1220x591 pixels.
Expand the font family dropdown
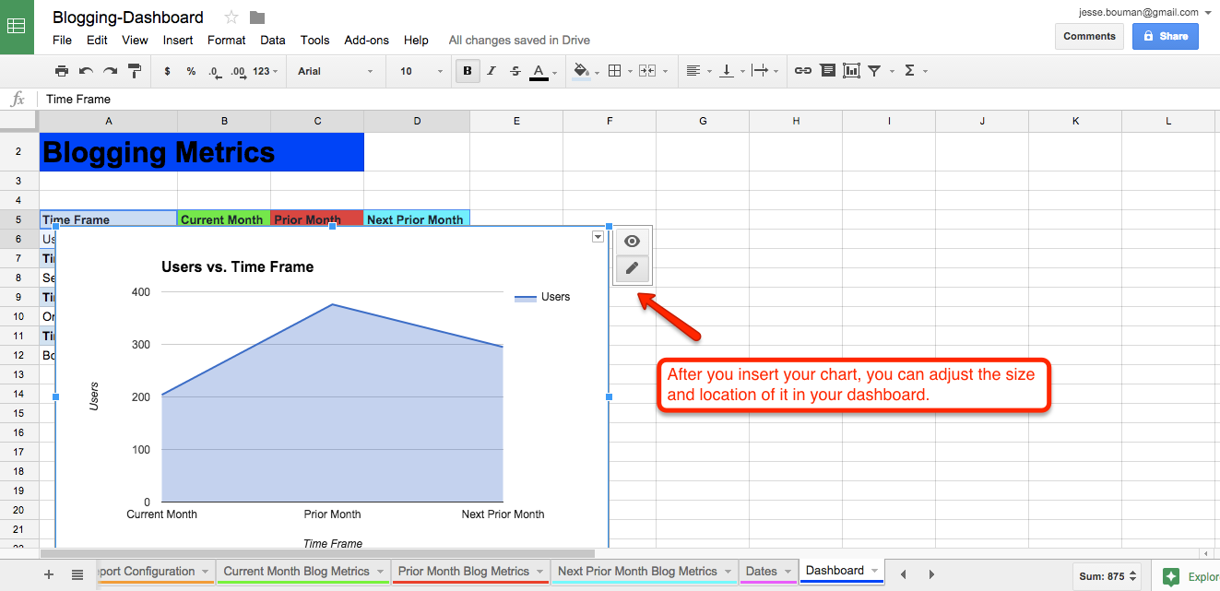[x=335, y=70]
